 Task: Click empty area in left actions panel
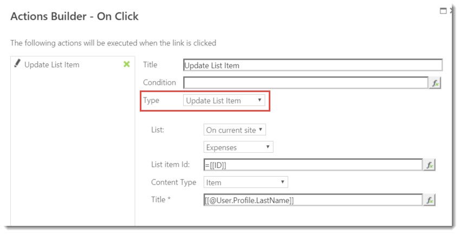click(x=73, y=147)
